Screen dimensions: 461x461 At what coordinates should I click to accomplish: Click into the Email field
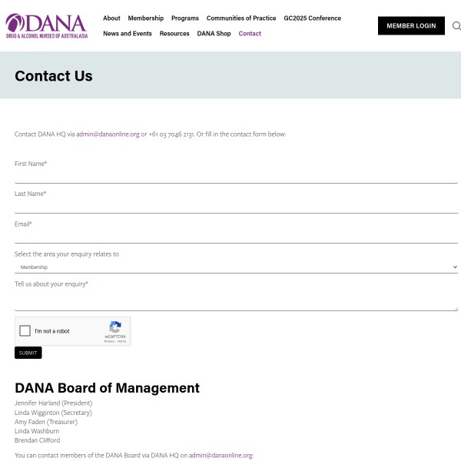(x=236, y=236)
